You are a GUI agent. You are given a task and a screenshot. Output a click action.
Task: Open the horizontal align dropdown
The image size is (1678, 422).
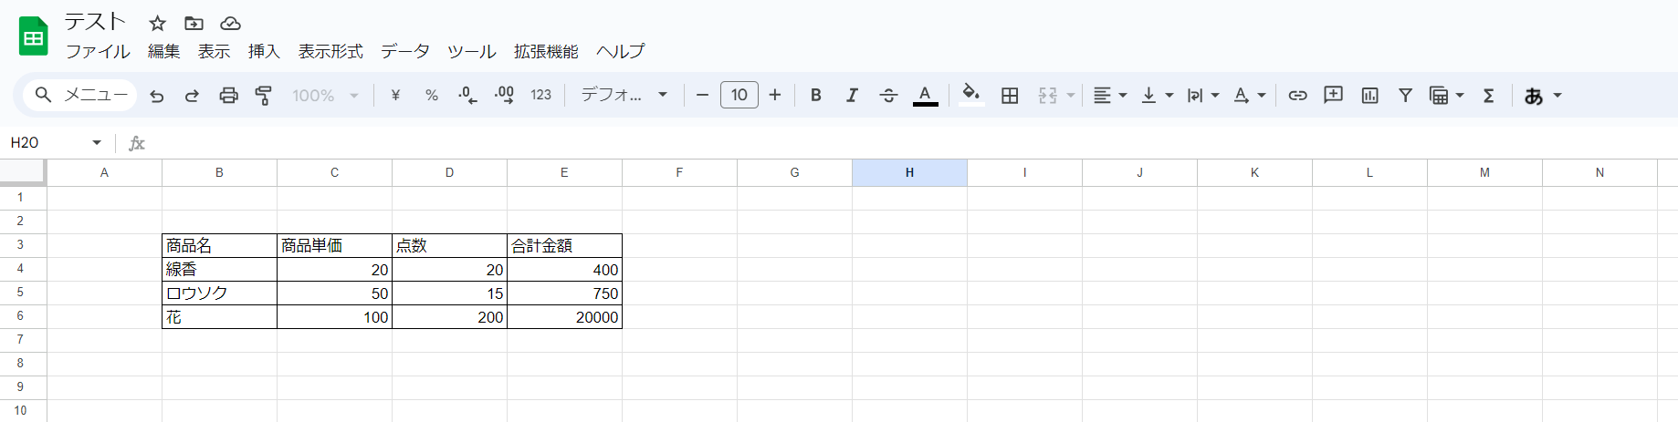click(x=1109, y=96)
